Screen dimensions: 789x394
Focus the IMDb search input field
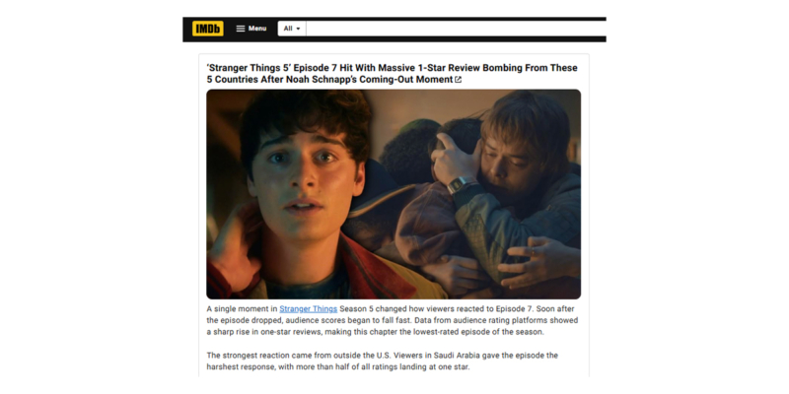456,29
